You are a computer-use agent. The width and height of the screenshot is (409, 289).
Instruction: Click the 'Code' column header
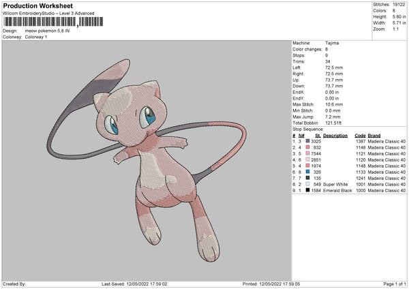click(360, 136)
